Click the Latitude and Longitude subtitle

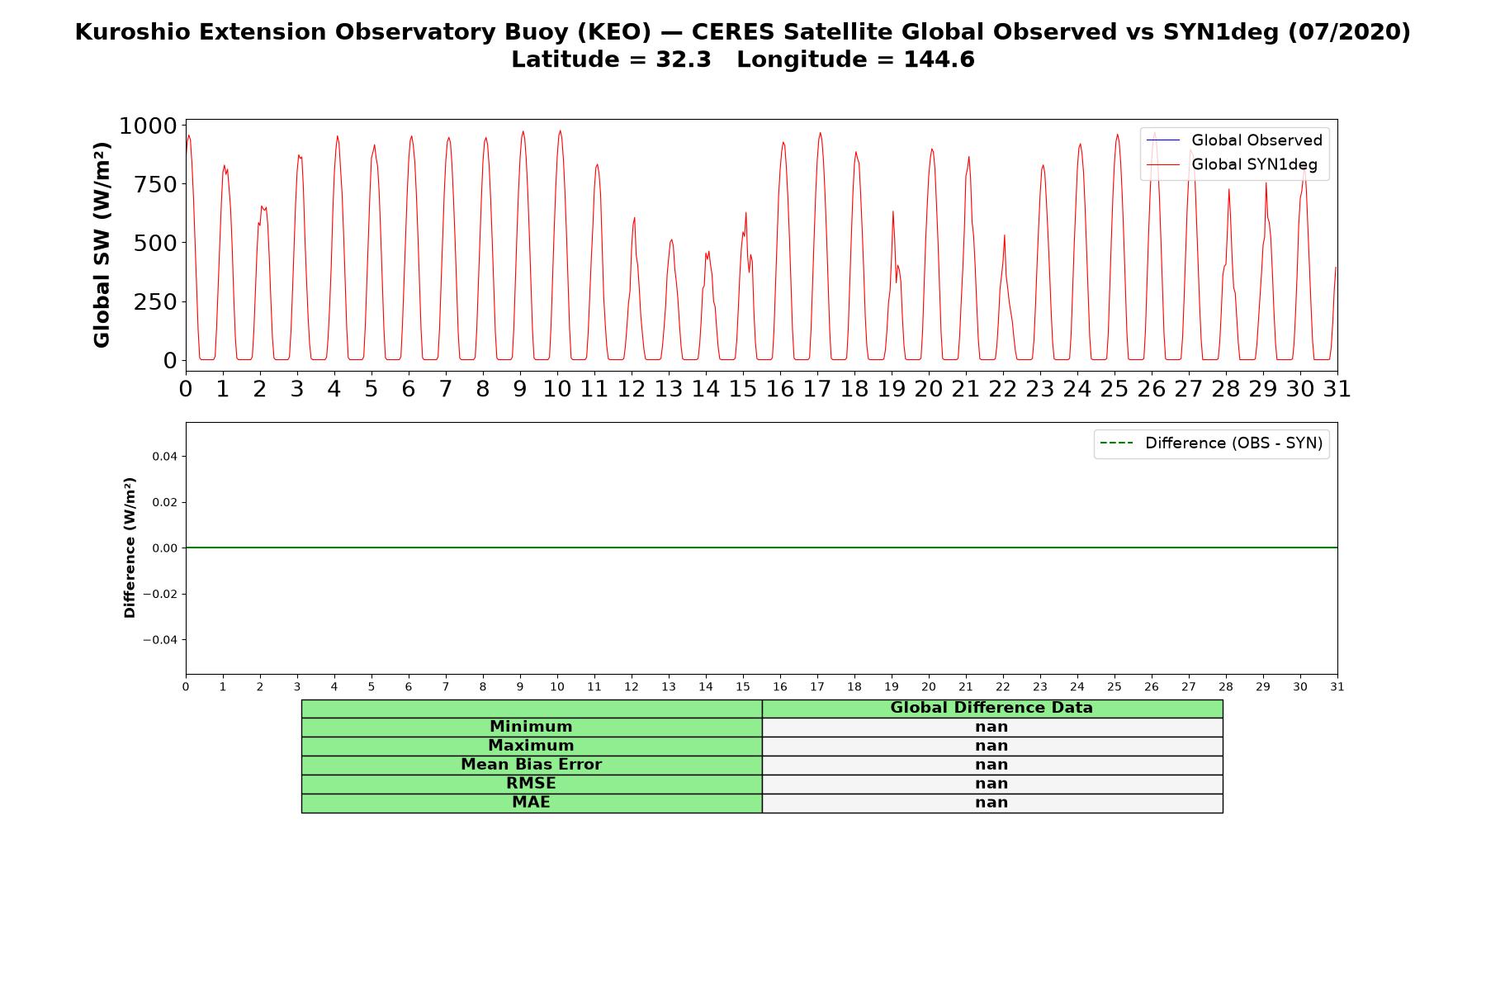[743, 59]
